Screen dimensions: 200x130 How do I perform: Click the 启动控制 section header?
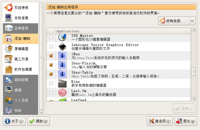pyautogui.click(x=21, y=80)
